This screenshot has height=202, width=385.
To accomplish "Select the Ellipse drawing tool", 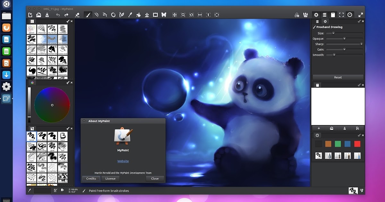I will pos(113,15).
